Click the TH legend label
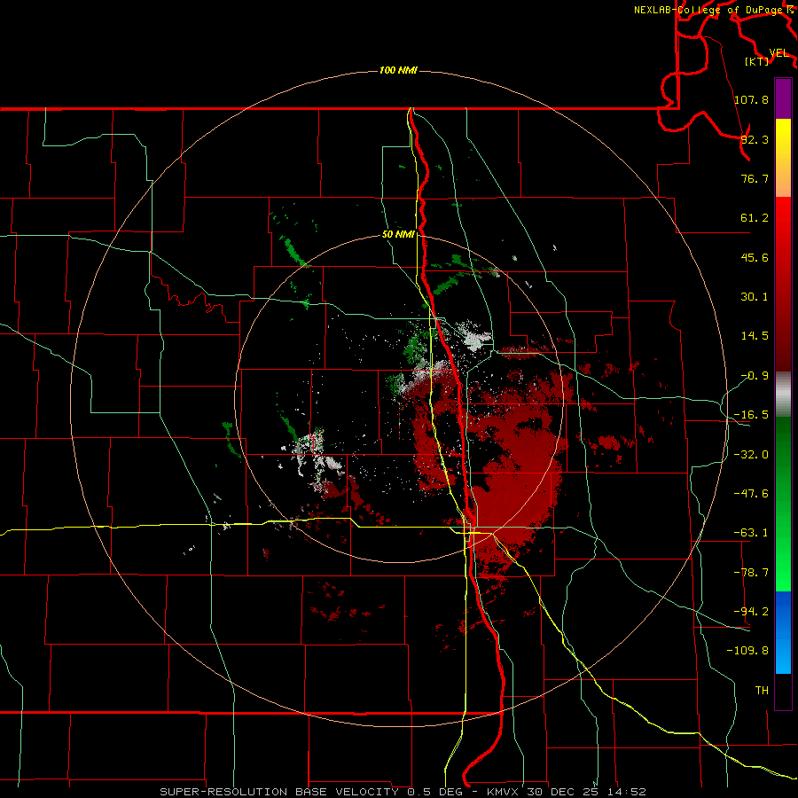This screenshot has width=798, height=798. [762, 690]
